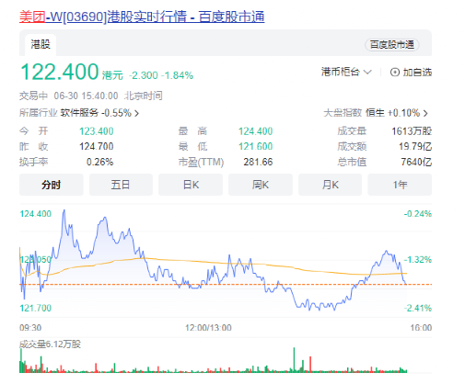Screen dimensions: 465x384
Task: Open the 软件服务 industry link
Action: (x=79, y=113)
